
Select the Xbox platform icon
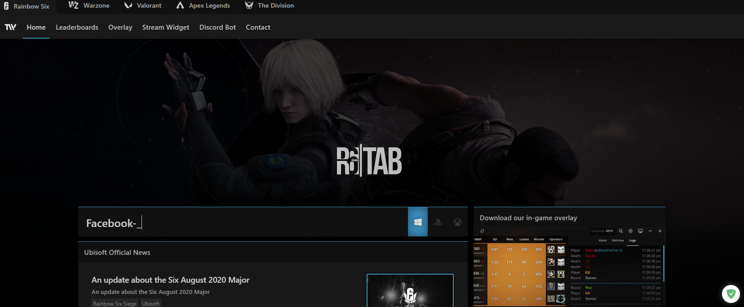(x=457, y=222)
